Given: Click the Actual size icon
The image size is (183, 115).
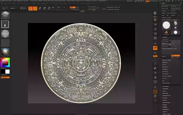Looking at the screenshot, I should coord(155,29).
